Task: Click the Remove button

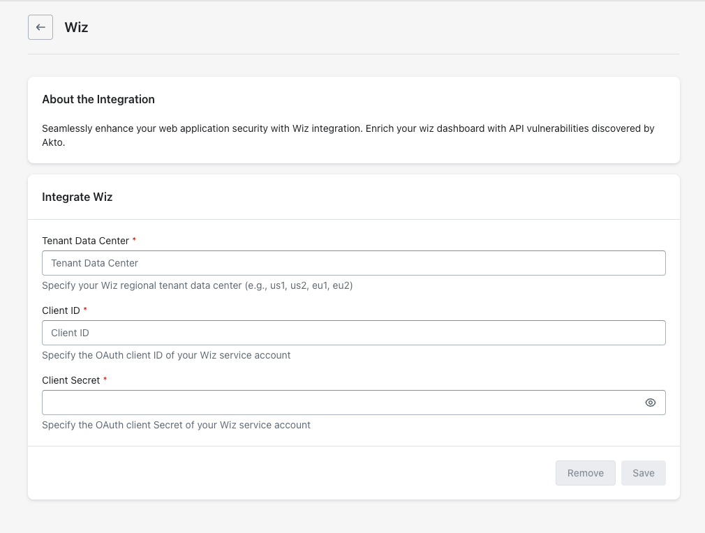Action: 586,473
